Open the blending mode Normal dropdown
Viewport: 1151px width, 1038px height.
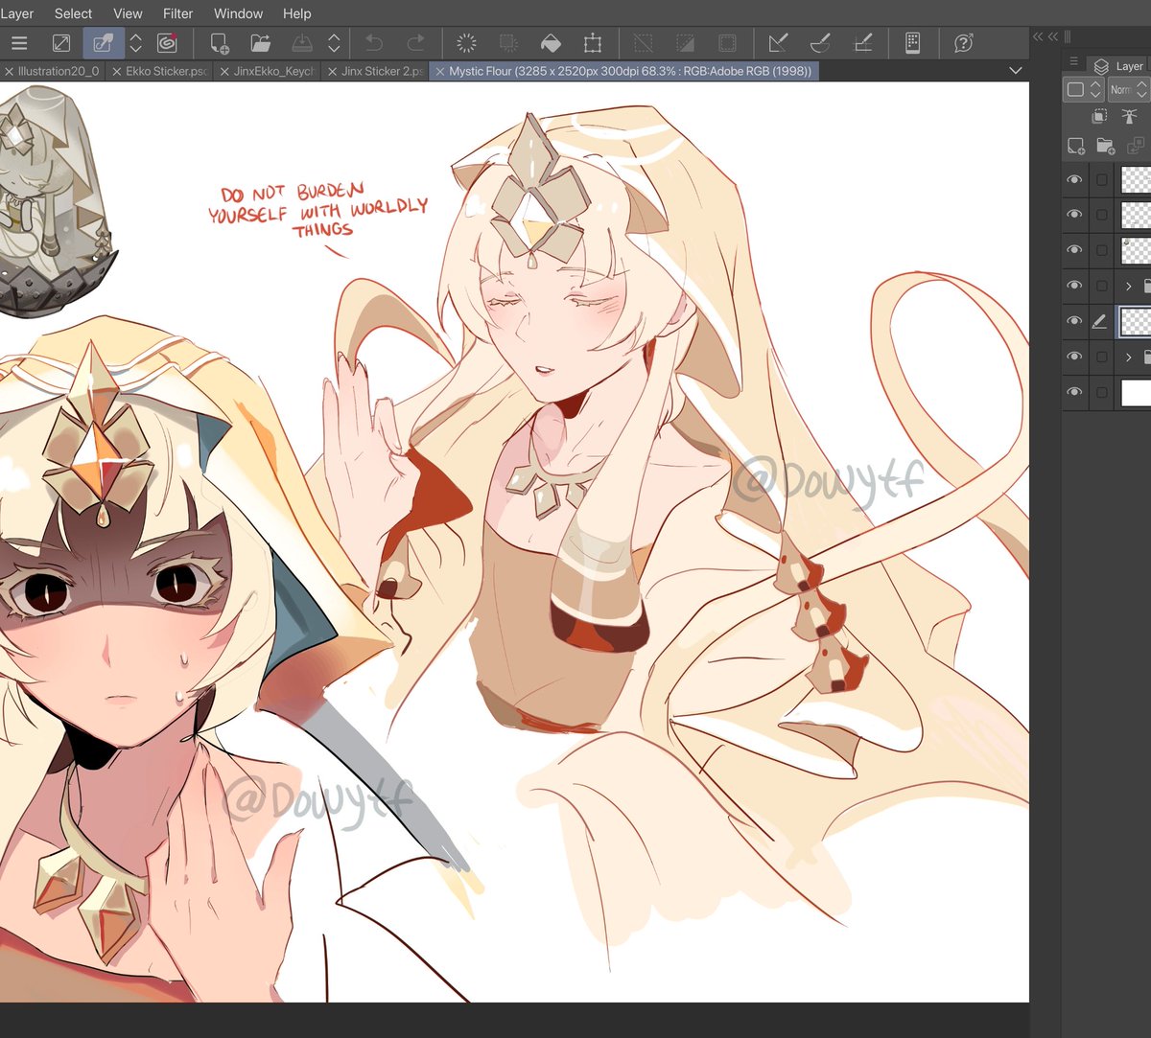pyautogui.click(x=1128, y=89)
